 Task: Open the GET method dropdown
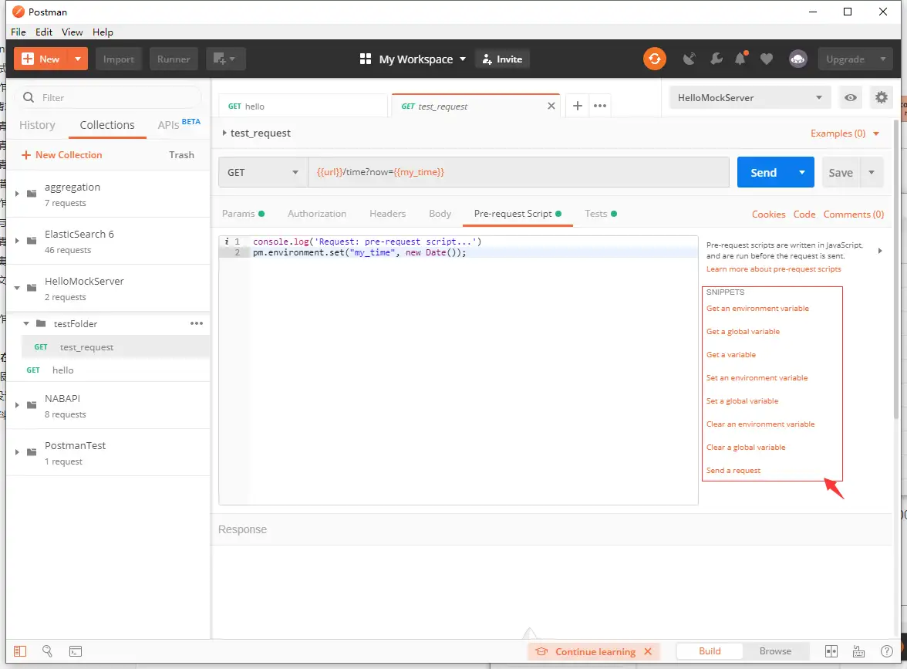coord(263,172)
